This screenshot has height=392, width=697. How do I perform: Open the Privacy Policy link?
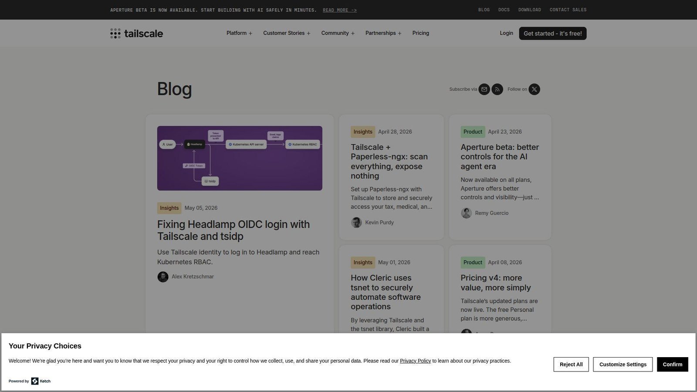pyautogui.click(x=415, y=361)
